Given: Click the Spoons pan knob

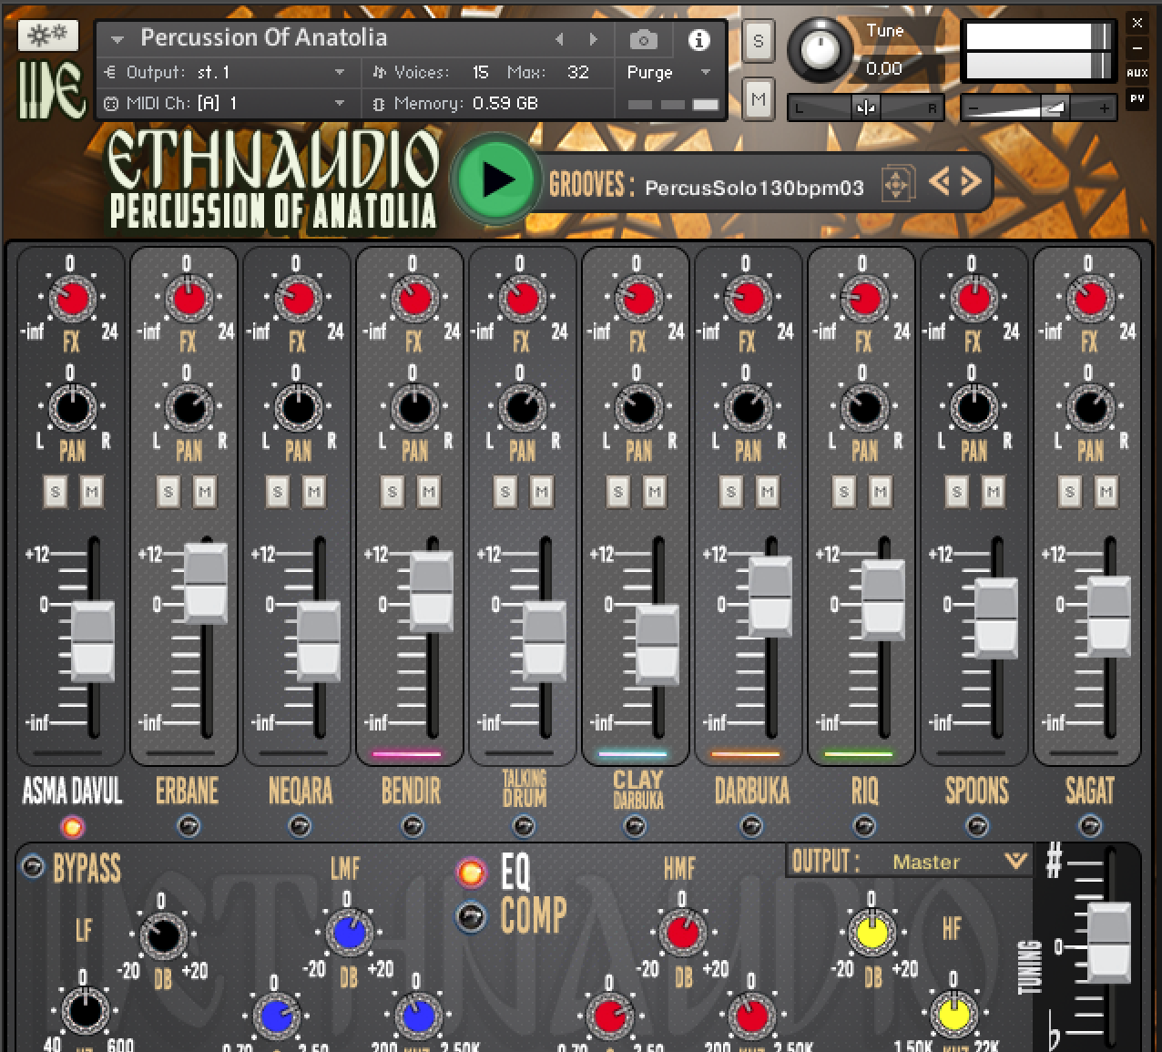Looking at the screenshot, I should point(973,408).
